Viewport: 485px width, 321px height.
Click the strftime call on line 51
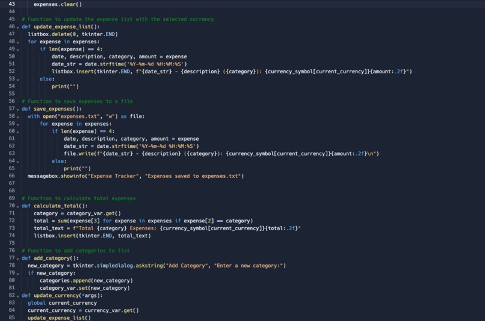pos(135,64)
